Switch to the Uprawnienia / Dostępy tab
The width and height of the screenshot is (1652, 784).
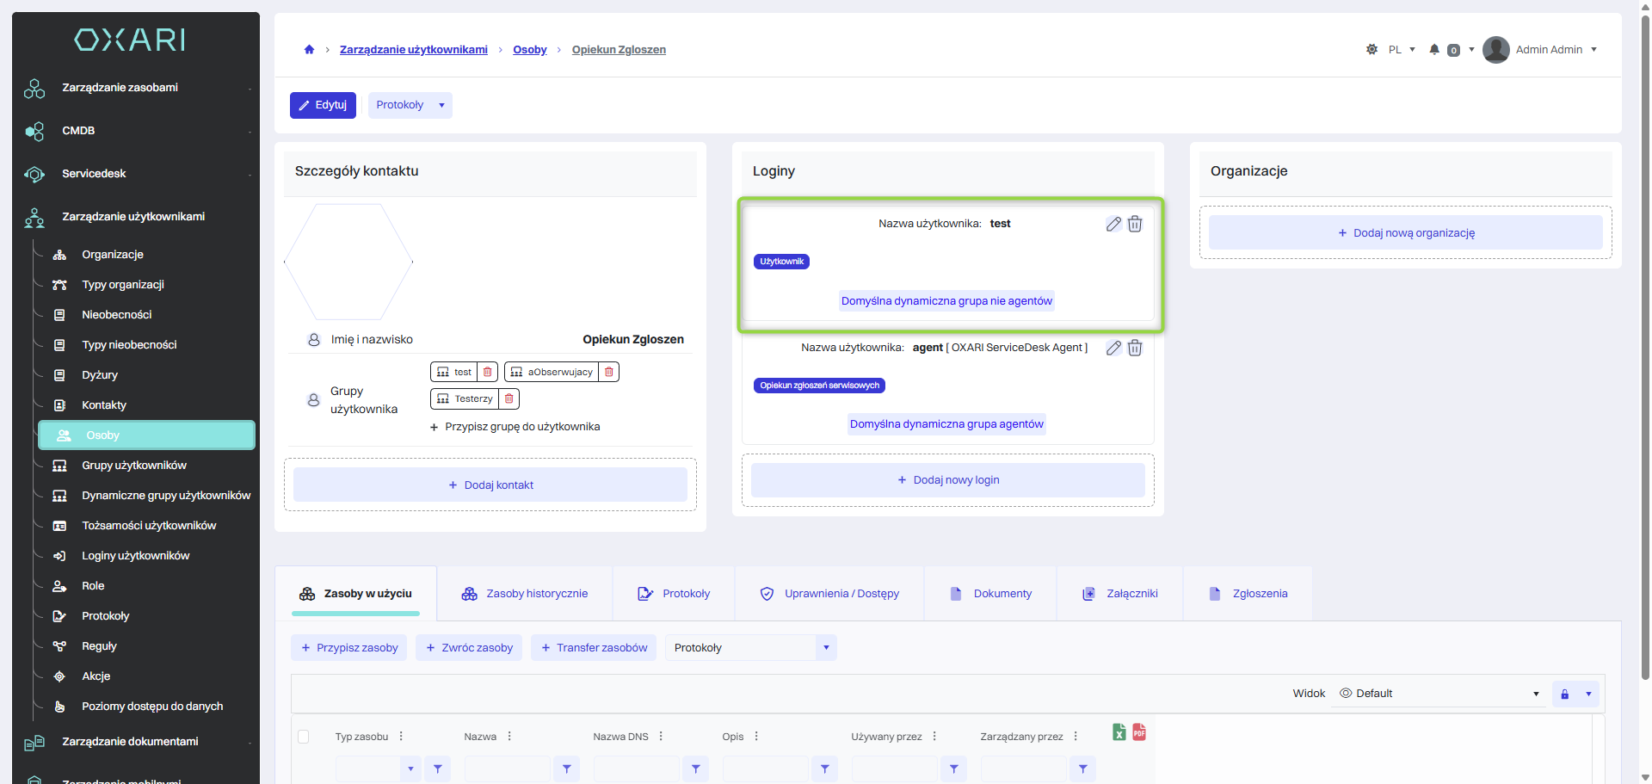tap(829, 594)
